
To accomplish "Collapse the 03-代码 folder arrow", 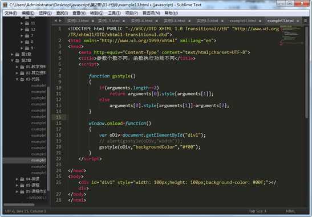I will click(x=17, y=79).
